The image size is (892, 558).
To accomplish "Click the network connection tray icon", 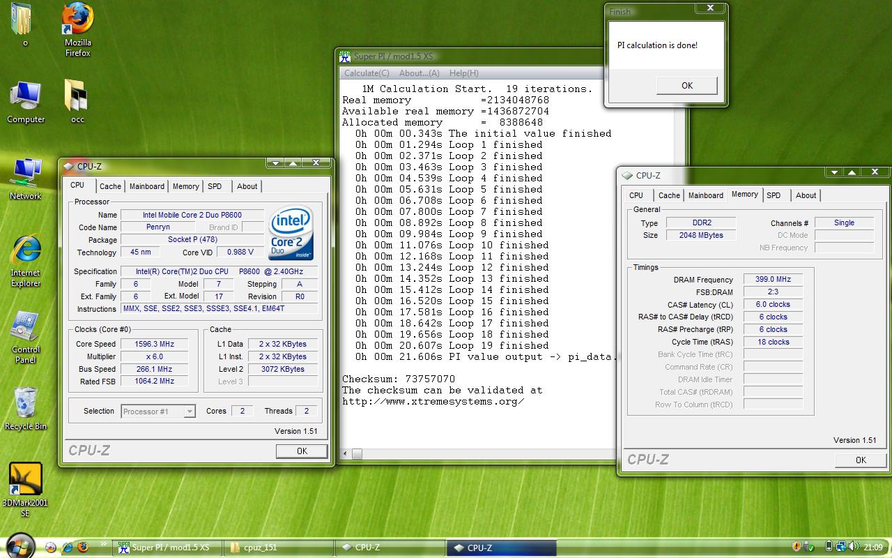I will [841, 548].
